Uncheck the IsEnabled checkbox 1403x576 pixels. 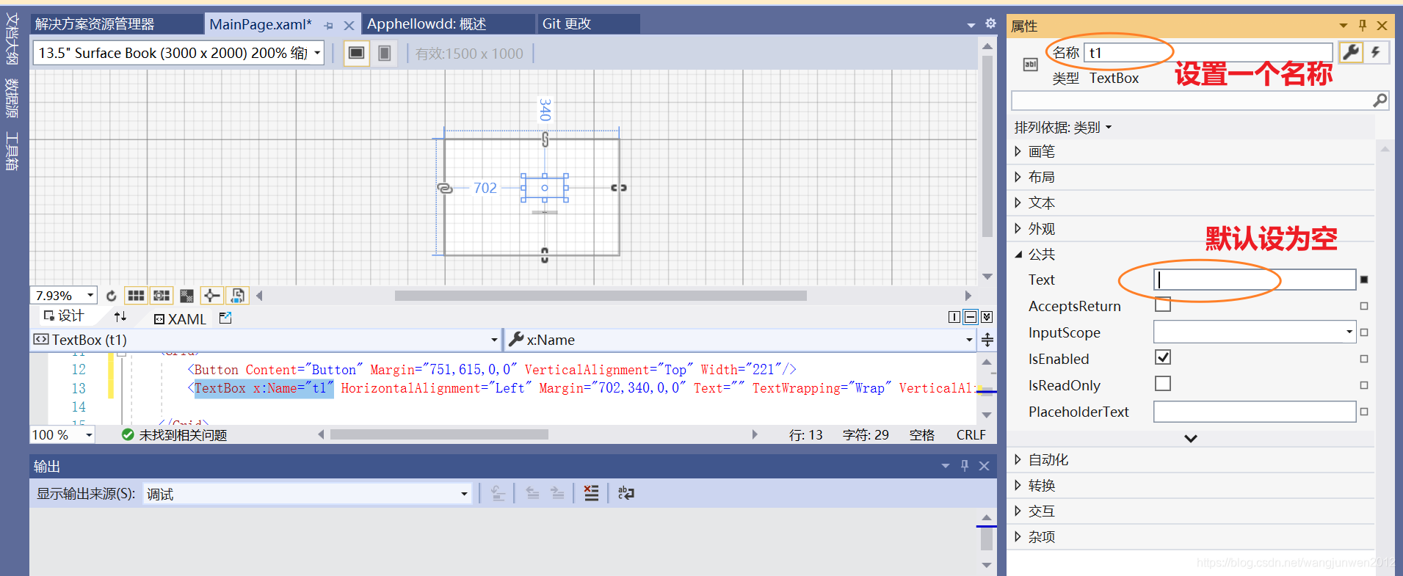[1163, 357]
